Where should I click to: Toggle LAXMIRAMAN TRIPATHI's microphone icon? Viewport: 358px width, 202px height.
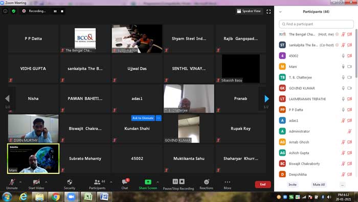tap(343, 99)
